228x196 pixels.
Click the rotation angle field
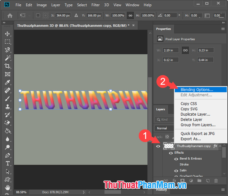click(x=170, y=16)
